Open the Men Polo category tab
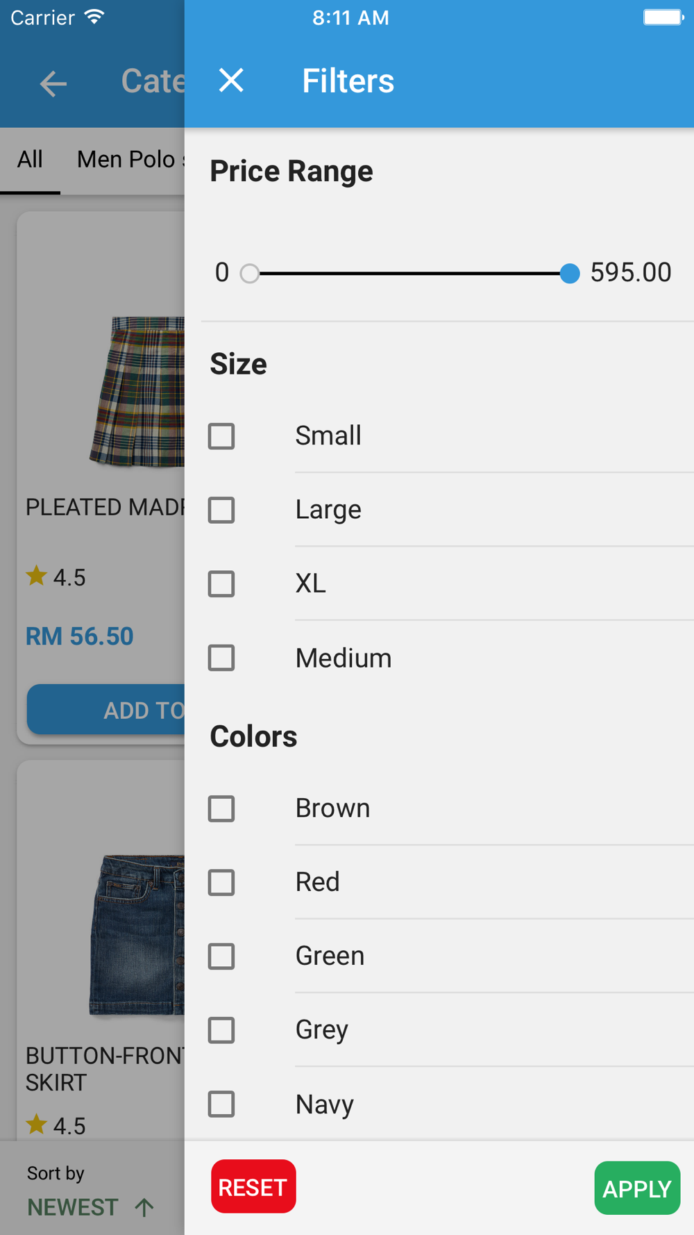The height and width of the screenshot is (1235, 694). [x=128, y=160]
